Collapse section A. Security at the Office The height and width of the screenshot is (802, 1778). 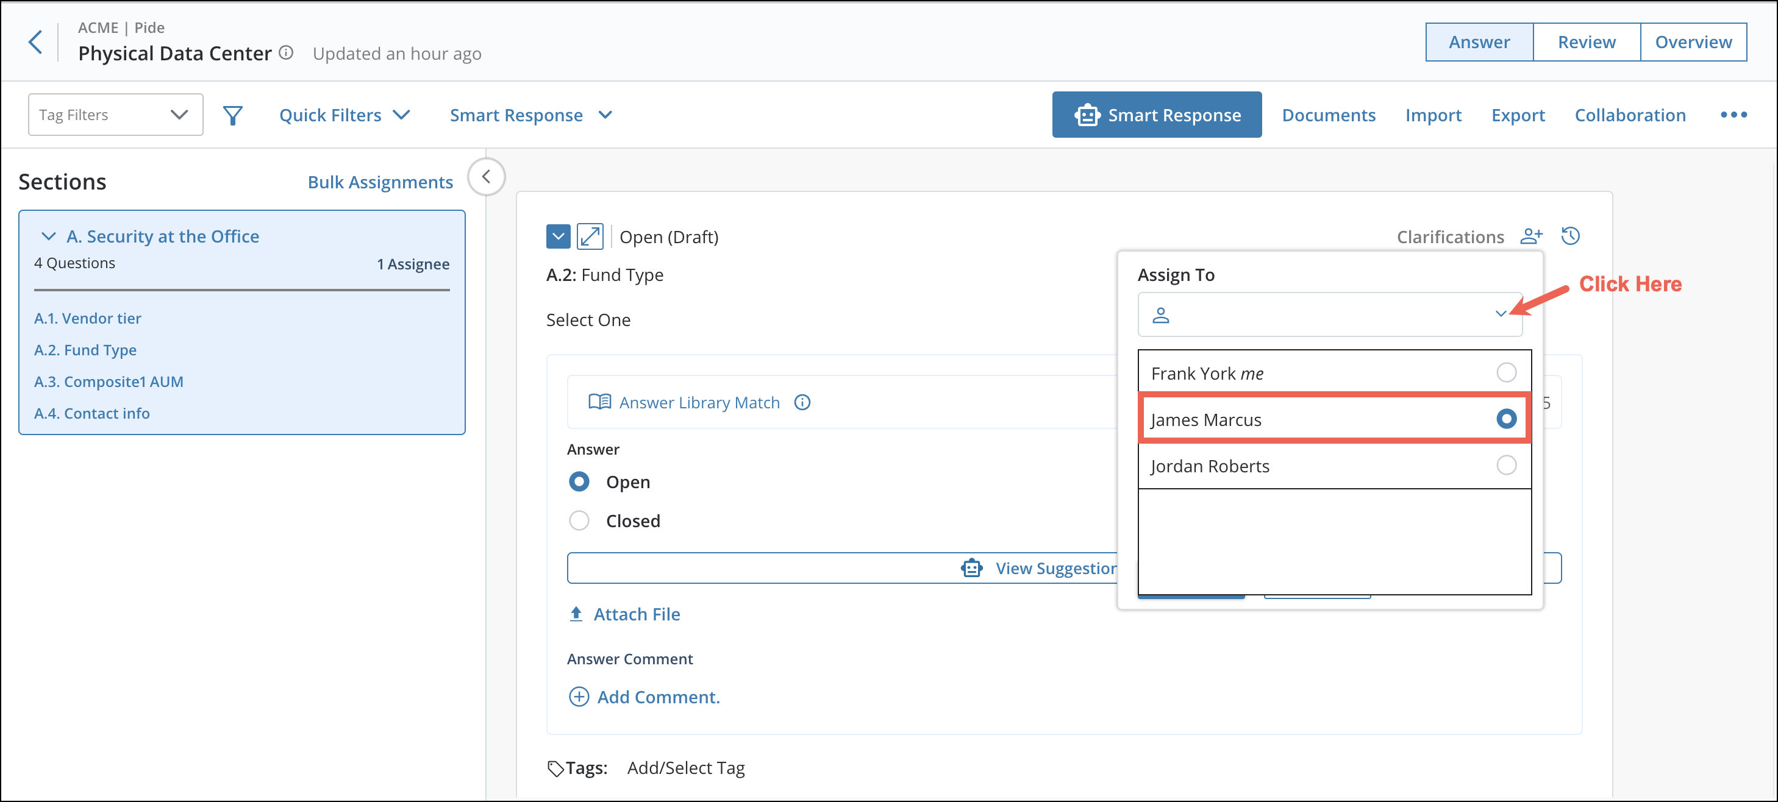(x=48, y=236)
